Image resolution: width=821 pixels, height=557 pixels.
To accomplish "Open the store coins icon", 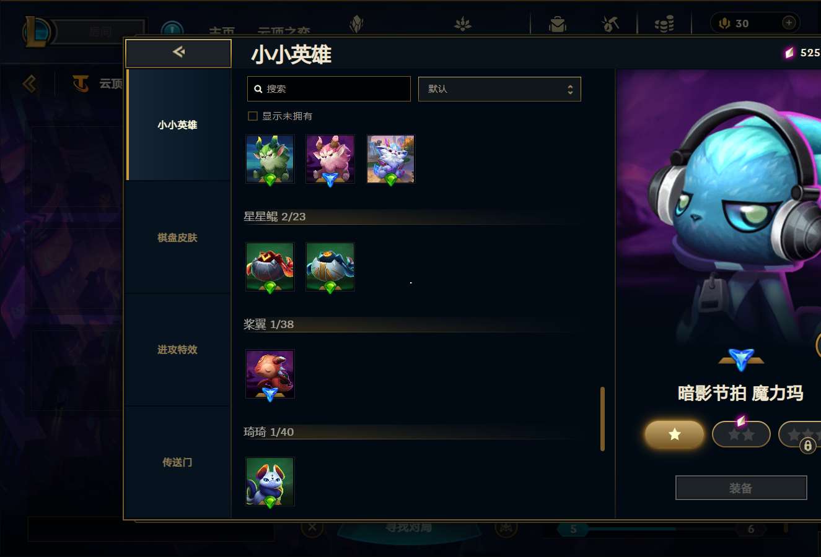I will coord(664,24).
